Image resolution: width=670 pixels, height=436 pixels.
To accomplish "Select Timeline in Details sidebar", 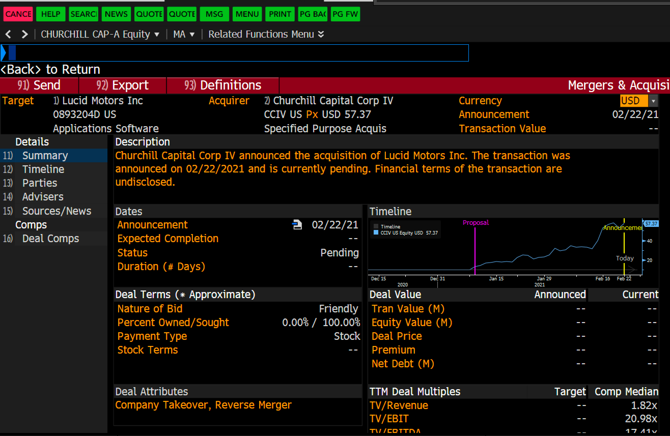I will pos(43,169).
